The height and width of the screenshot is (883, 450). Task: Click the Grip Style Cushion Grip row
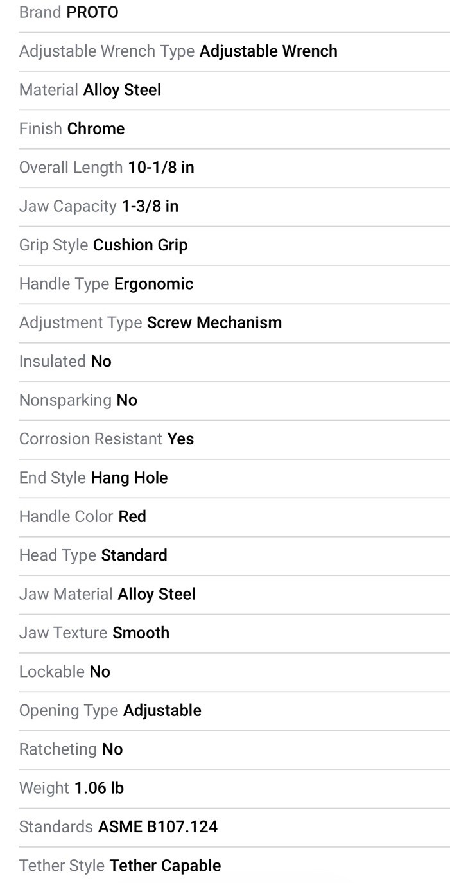pyautogui.click(x=103, y=245)
